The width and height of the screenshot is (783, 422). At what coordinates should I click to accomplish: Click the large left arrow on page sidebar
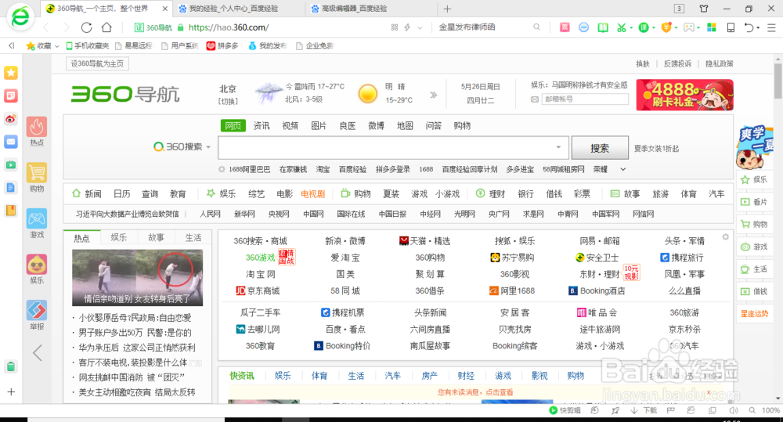tap(38, 353)
